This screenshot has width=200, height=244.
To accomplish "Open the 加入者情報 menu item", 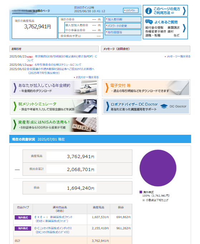I will [123, 19].
